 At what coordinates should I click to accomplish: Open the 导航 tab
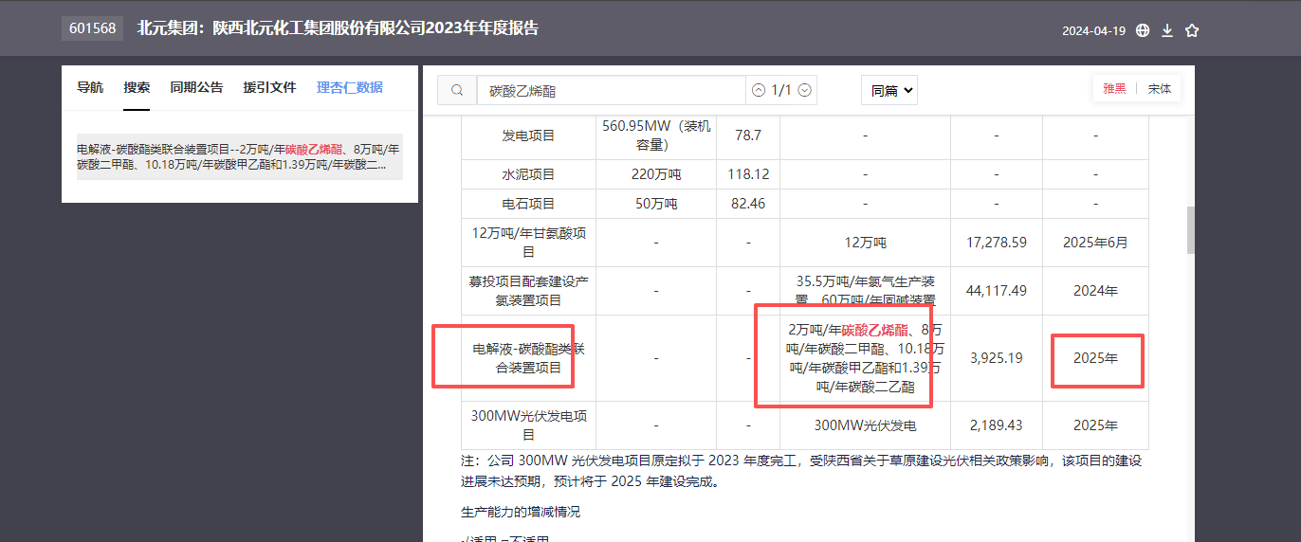(90, 87)
